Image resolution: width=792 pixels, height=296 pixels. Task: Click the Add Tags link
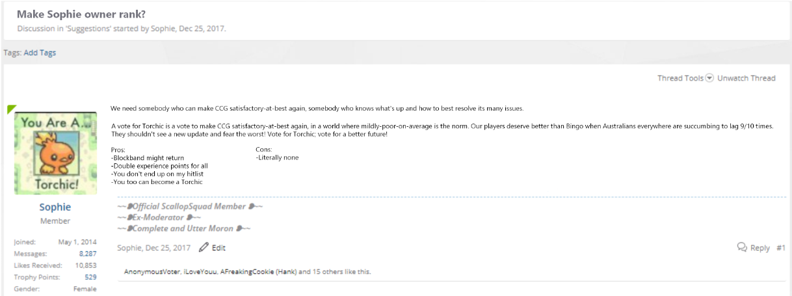click(x=40, y=53)
